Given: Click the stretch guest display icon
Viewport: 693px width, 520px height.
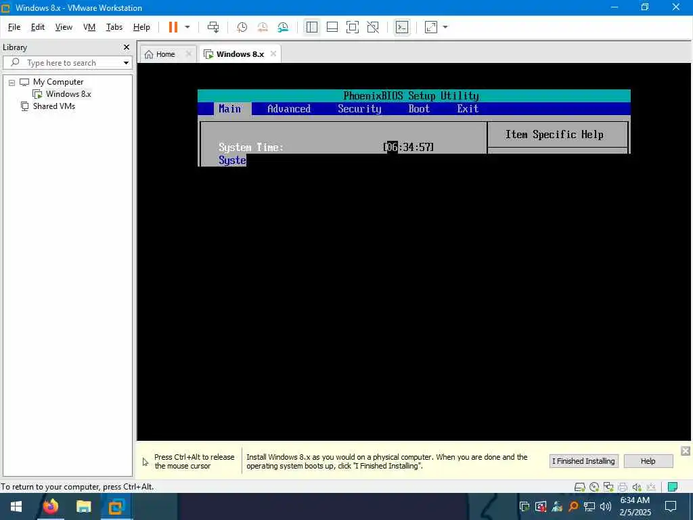Looking at the screenshot, I should tap(431, 27).
